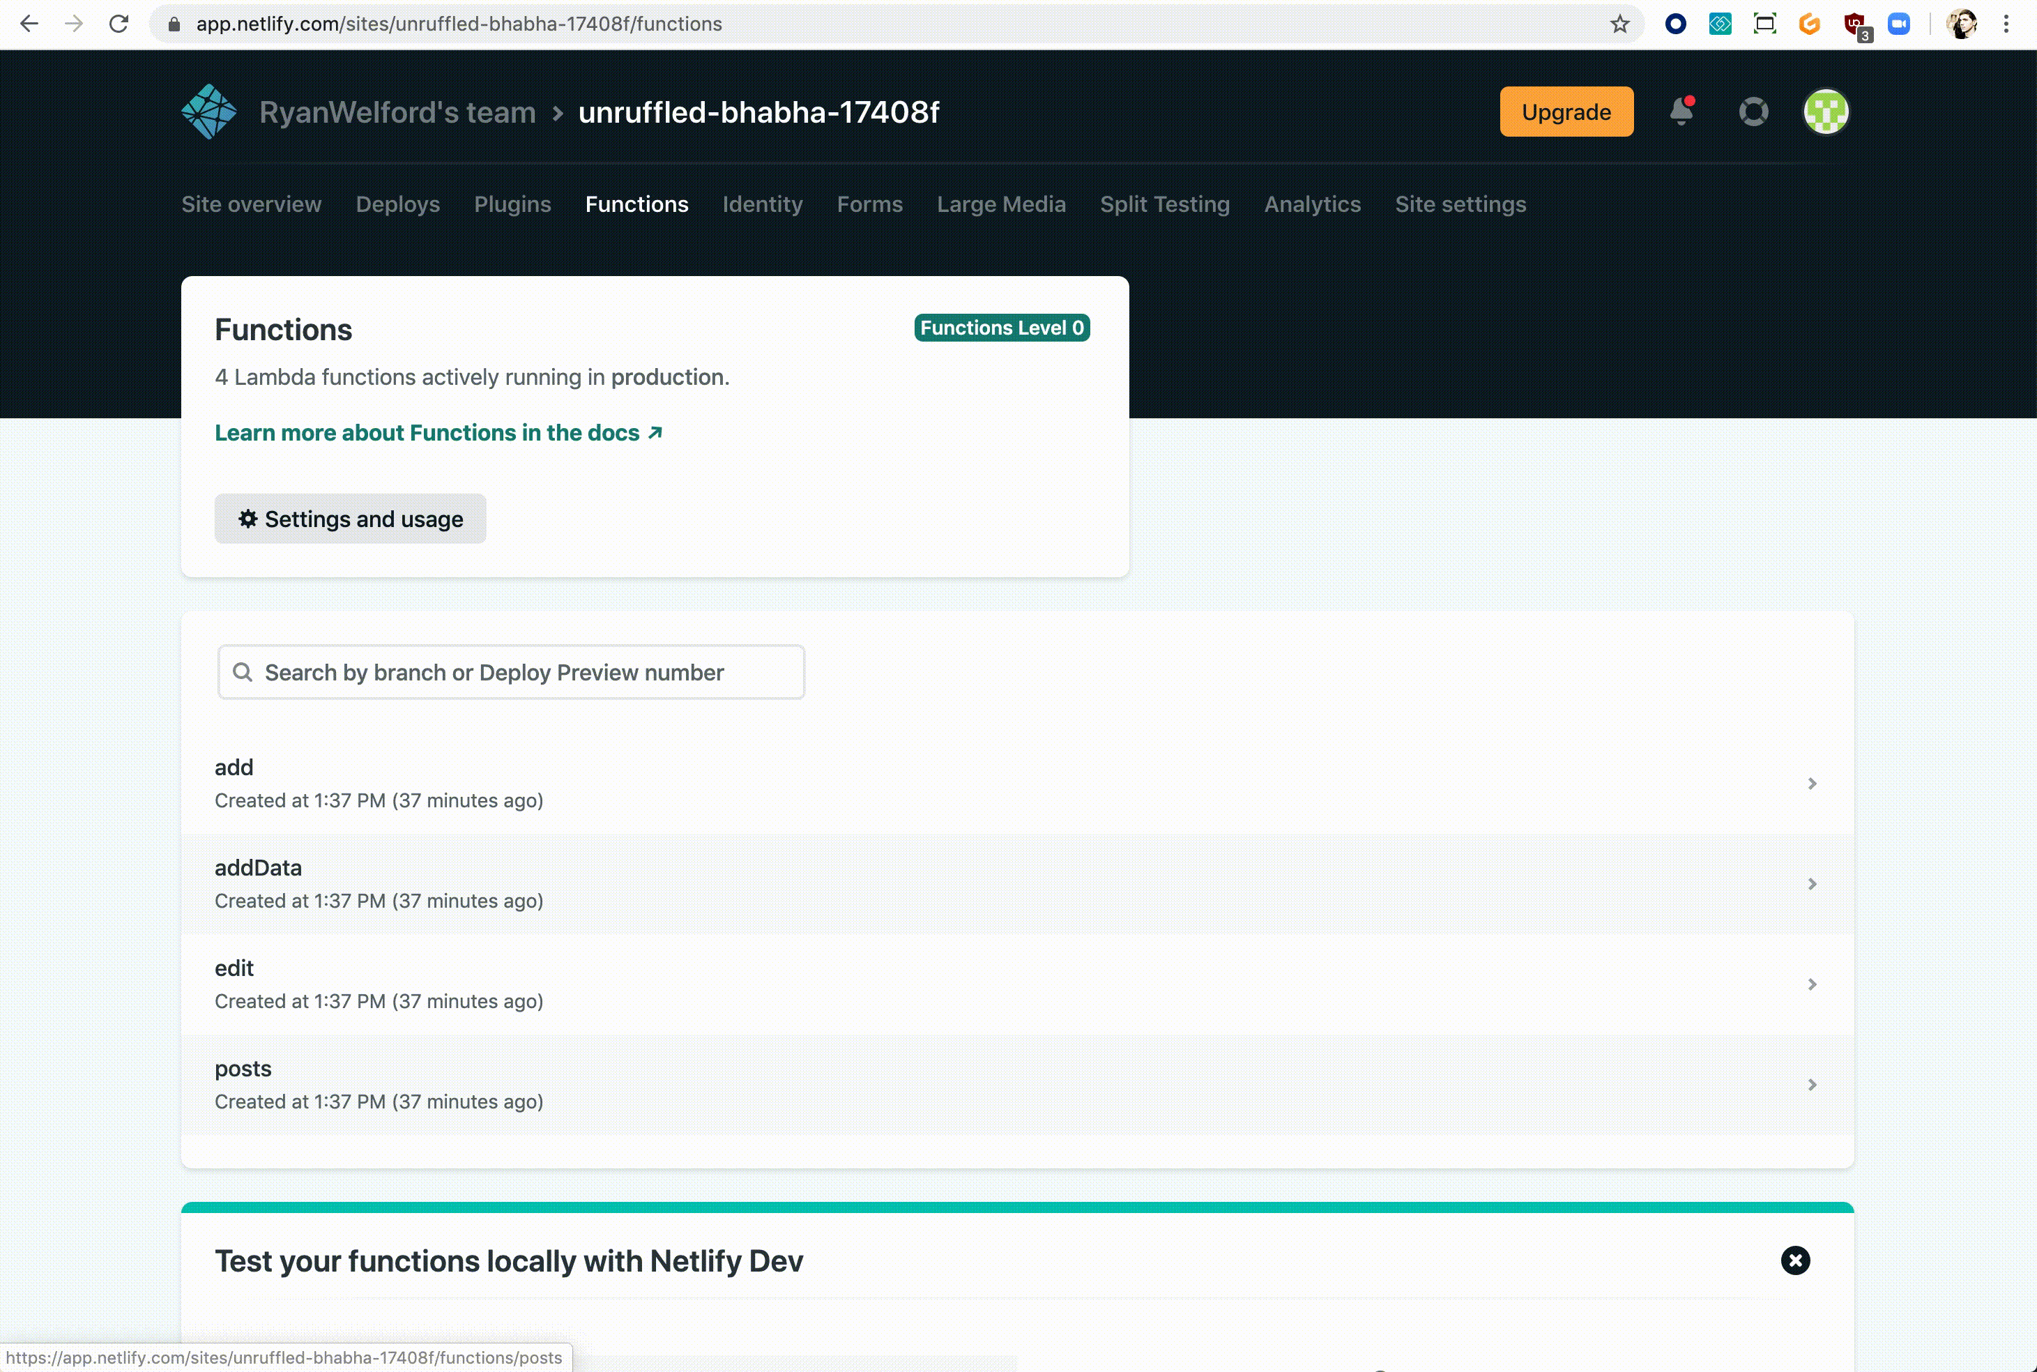Open the notifications bell
This screenshot has width=2037, height=1372.
(x=1681, y=112)
